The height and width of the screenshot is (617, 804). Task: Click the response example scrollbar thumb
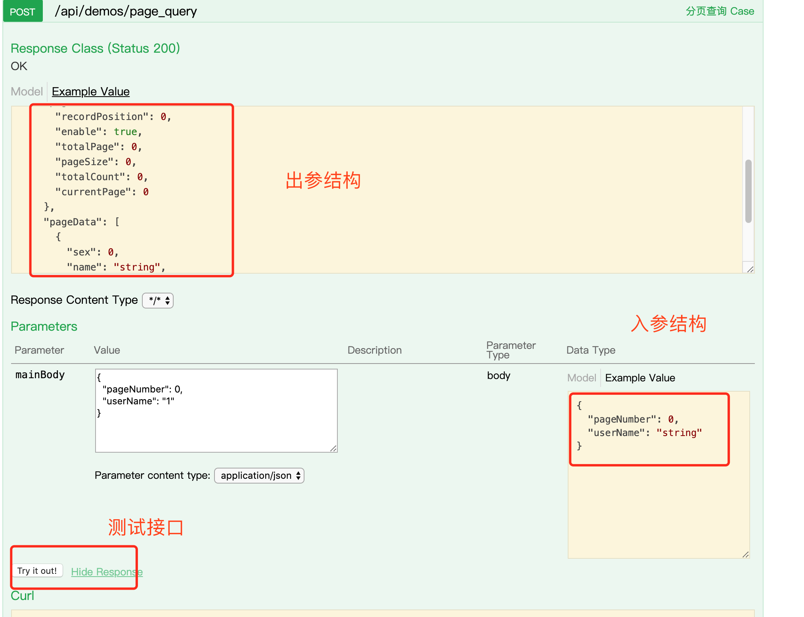tap(748, 191)
